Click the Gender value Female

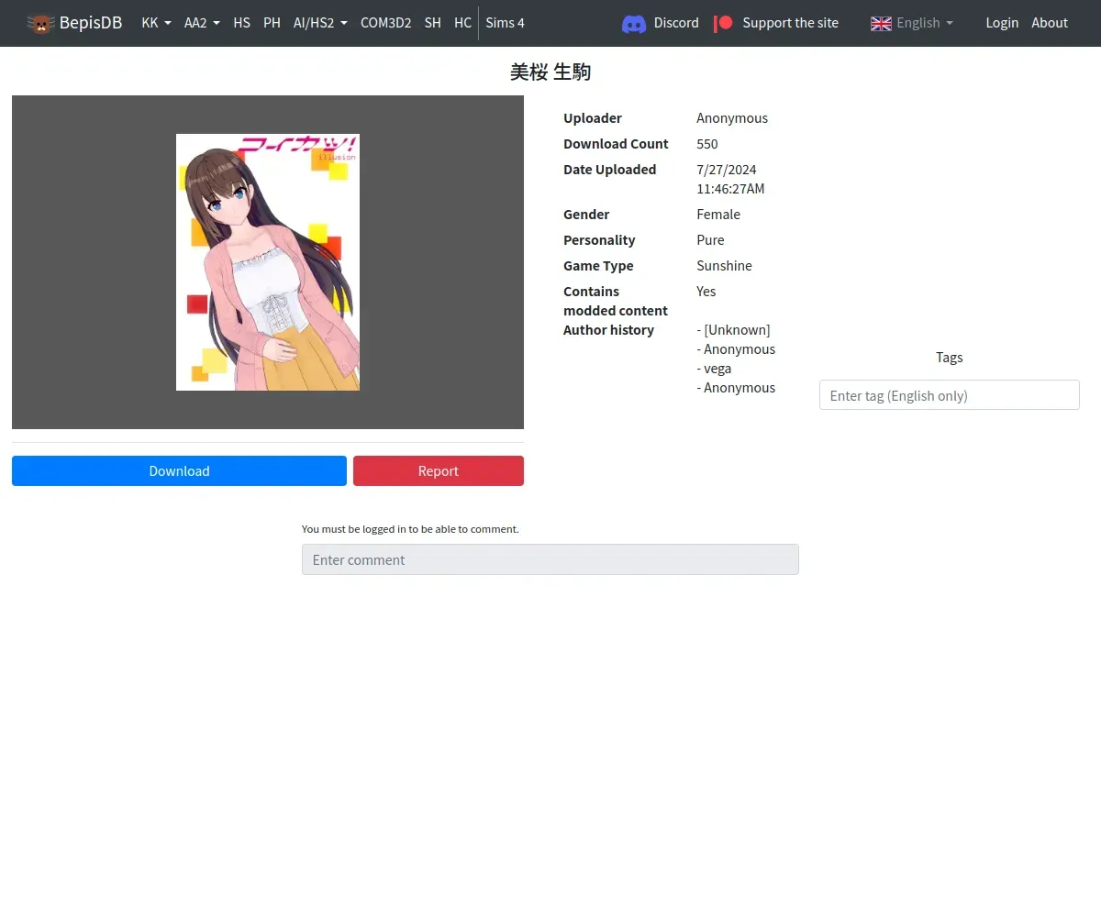(718, 215)
